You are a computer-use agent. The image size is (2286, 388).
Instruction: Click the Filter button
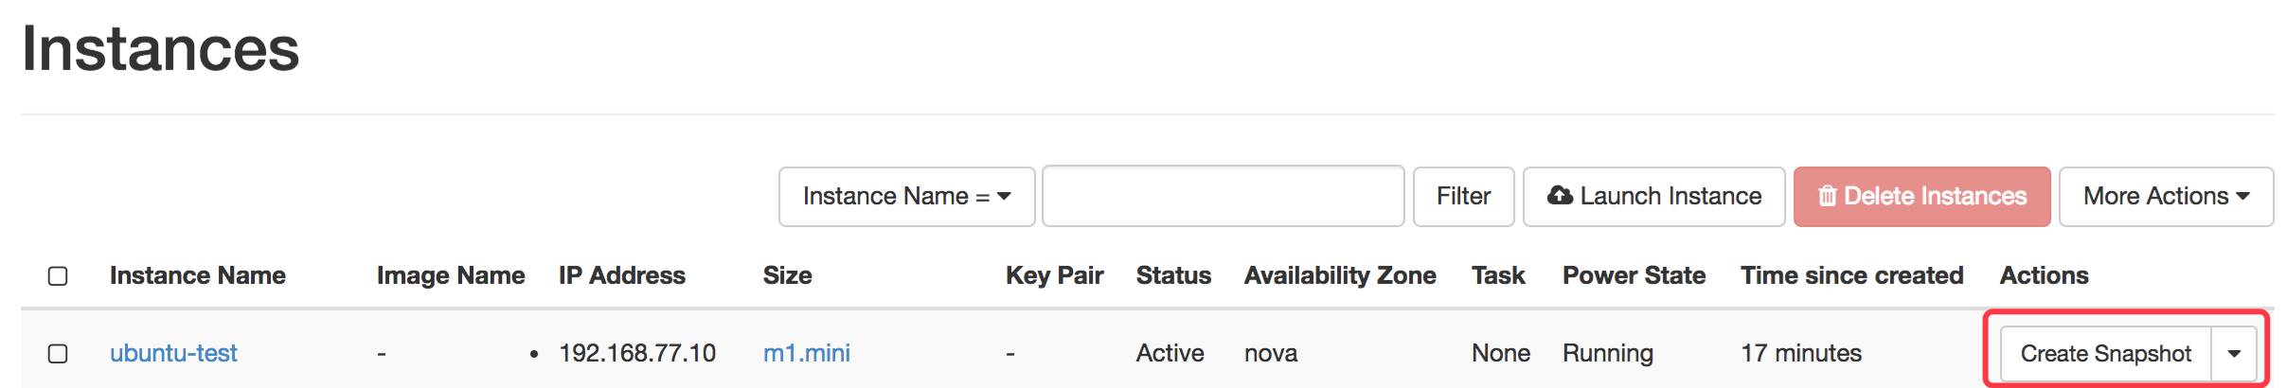click(1463, 197)
